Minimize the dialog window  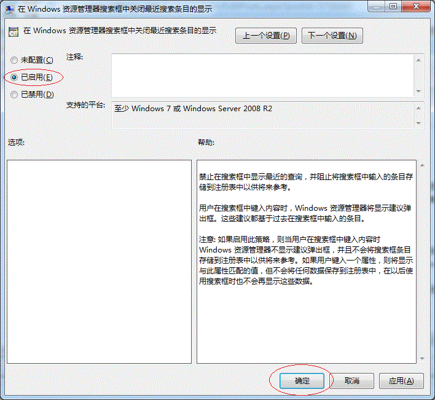(377, 6)
